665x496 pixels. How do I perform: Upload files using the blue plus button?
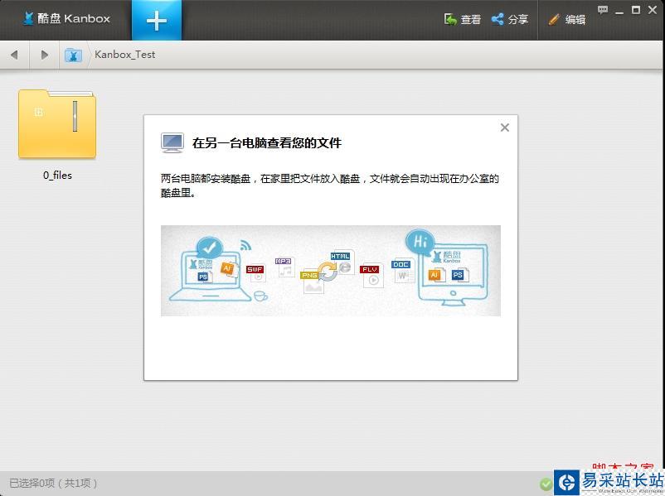(157, 19)
